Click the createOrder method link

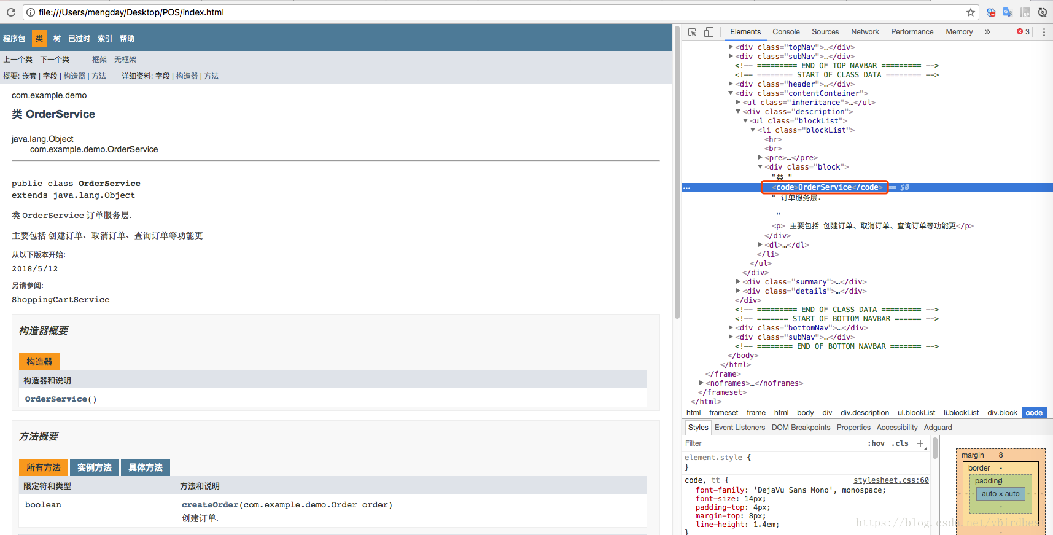pyautogui.click(x=209, y=505)
